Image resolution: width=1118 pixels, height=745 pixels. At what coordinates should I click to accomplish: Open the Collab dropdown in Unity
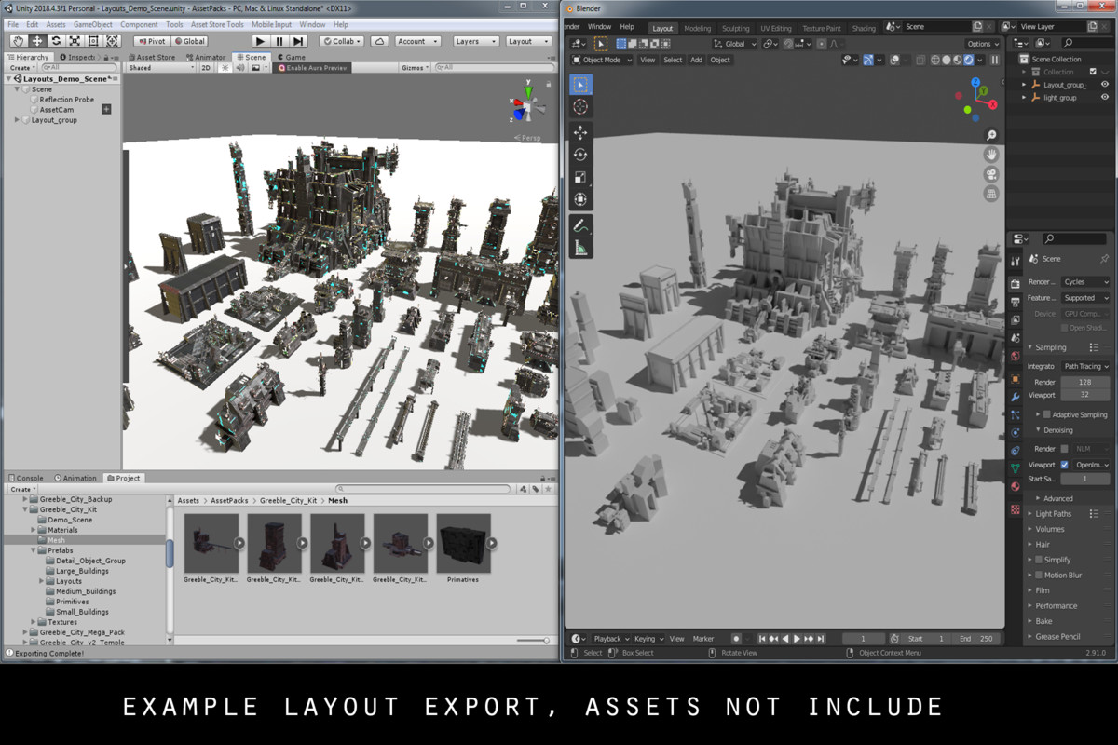tap(341, 41)
